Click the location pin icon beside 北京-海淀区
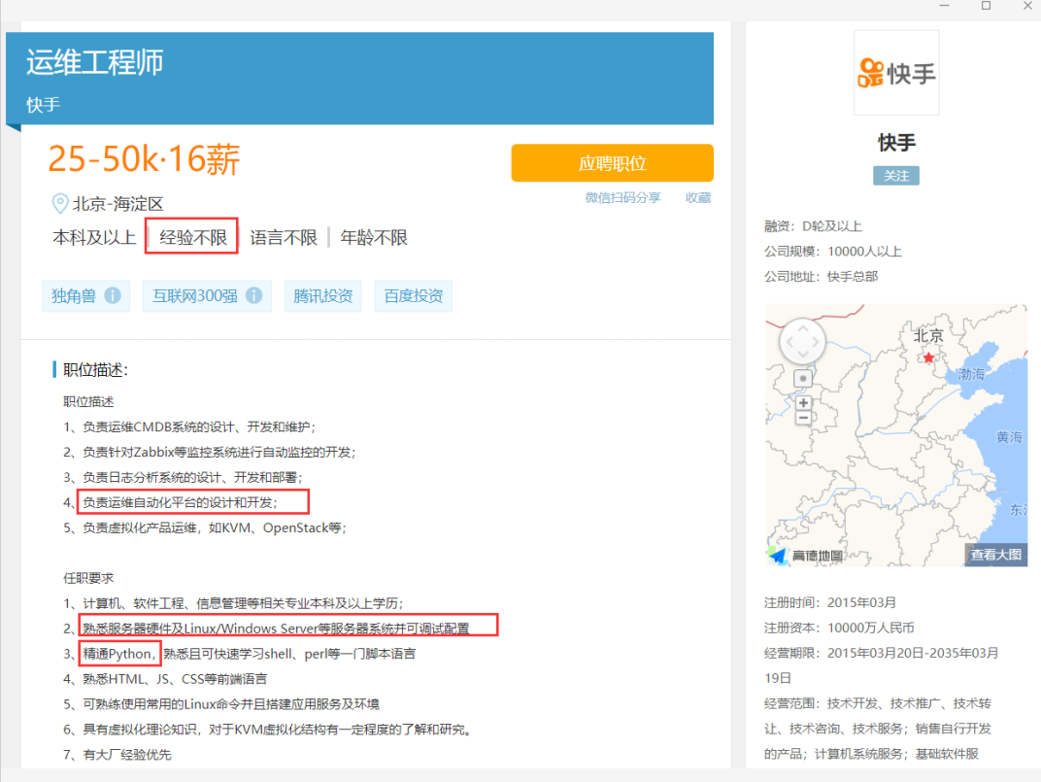 tap(60, 203)
